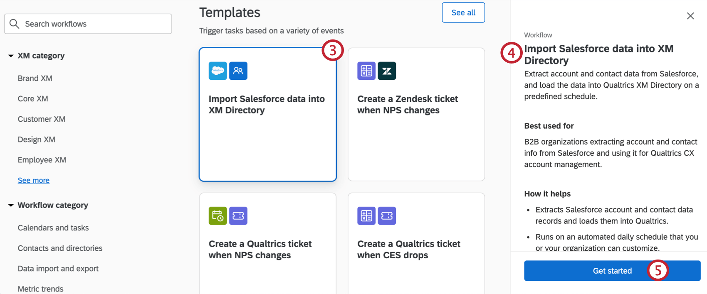This screenshot has width=707, height=294.
Task: Select the Zendesk icon on its template card
Action: [387, 71]
